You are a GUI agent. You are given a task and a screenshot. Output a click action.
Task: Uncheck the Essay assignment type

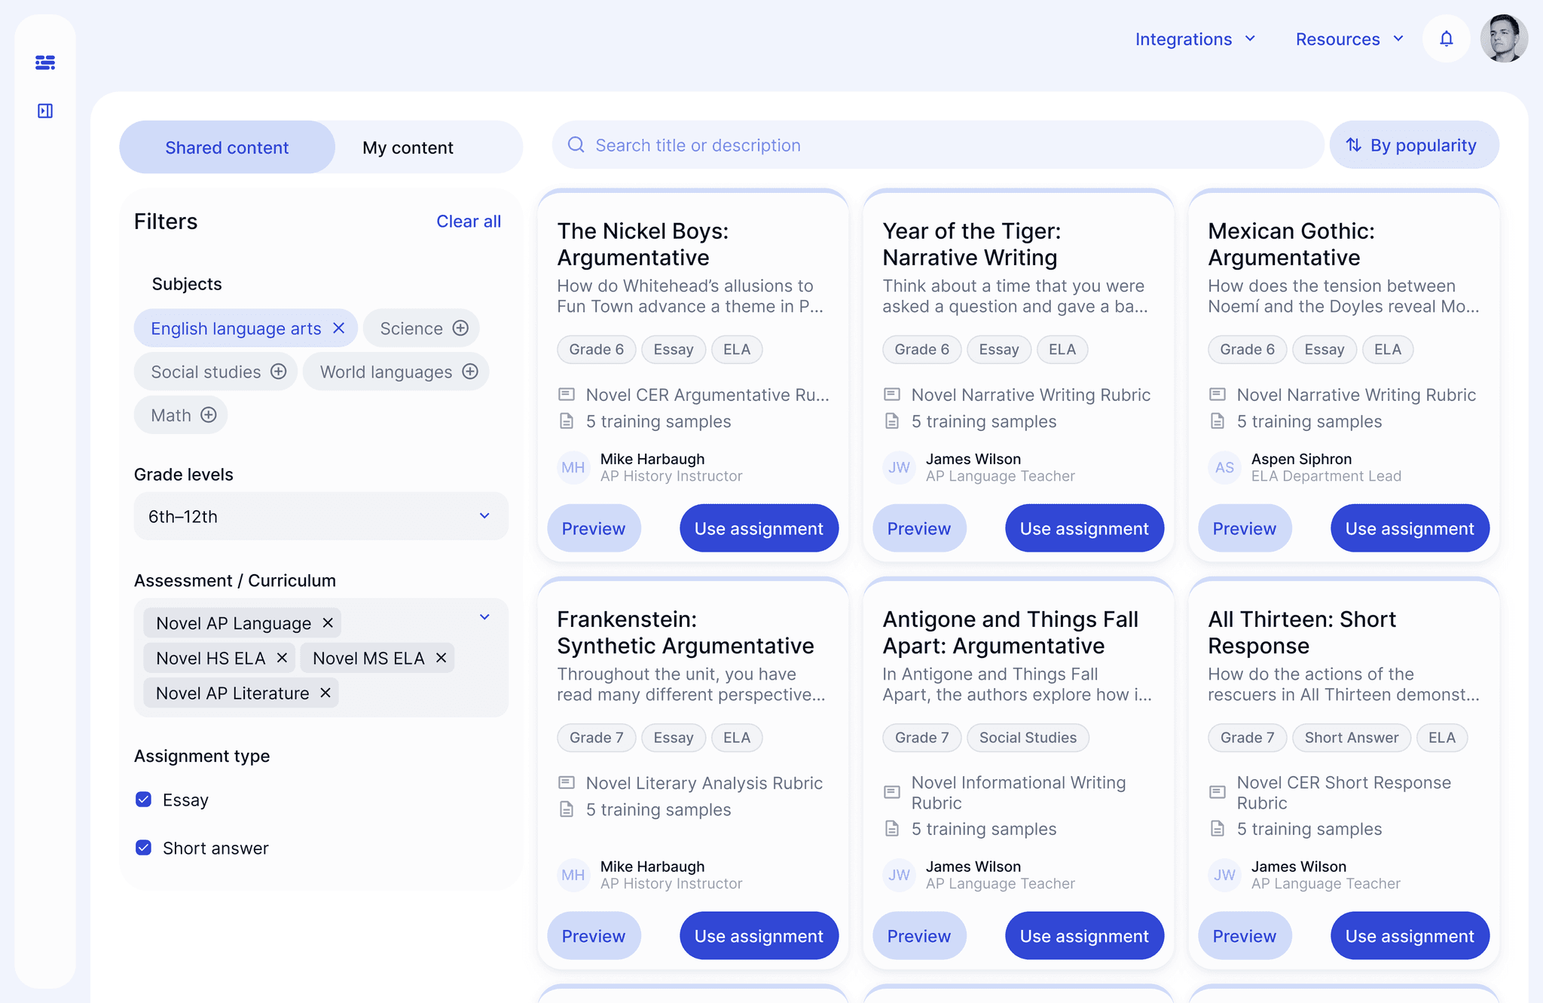tap(144, 800)
